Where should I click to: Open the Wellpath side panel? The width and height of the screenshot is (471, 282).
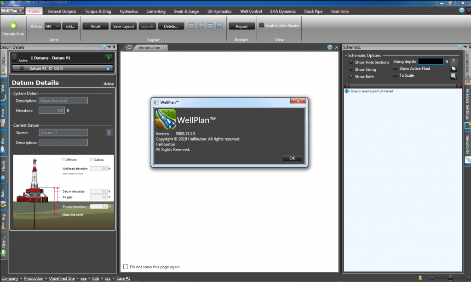click(x=3, y=91)
